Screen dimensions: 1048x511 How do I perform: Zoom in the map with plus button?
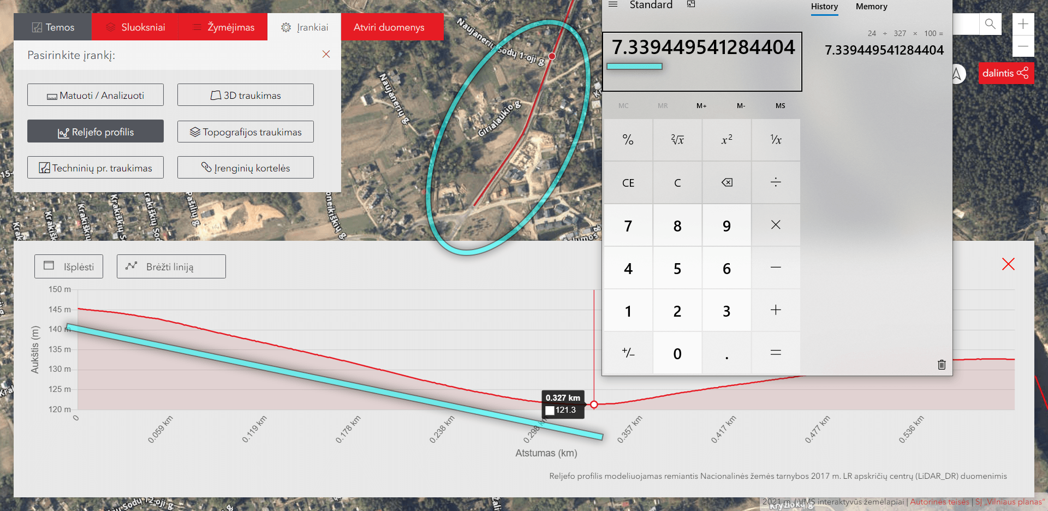point(1023,24)
